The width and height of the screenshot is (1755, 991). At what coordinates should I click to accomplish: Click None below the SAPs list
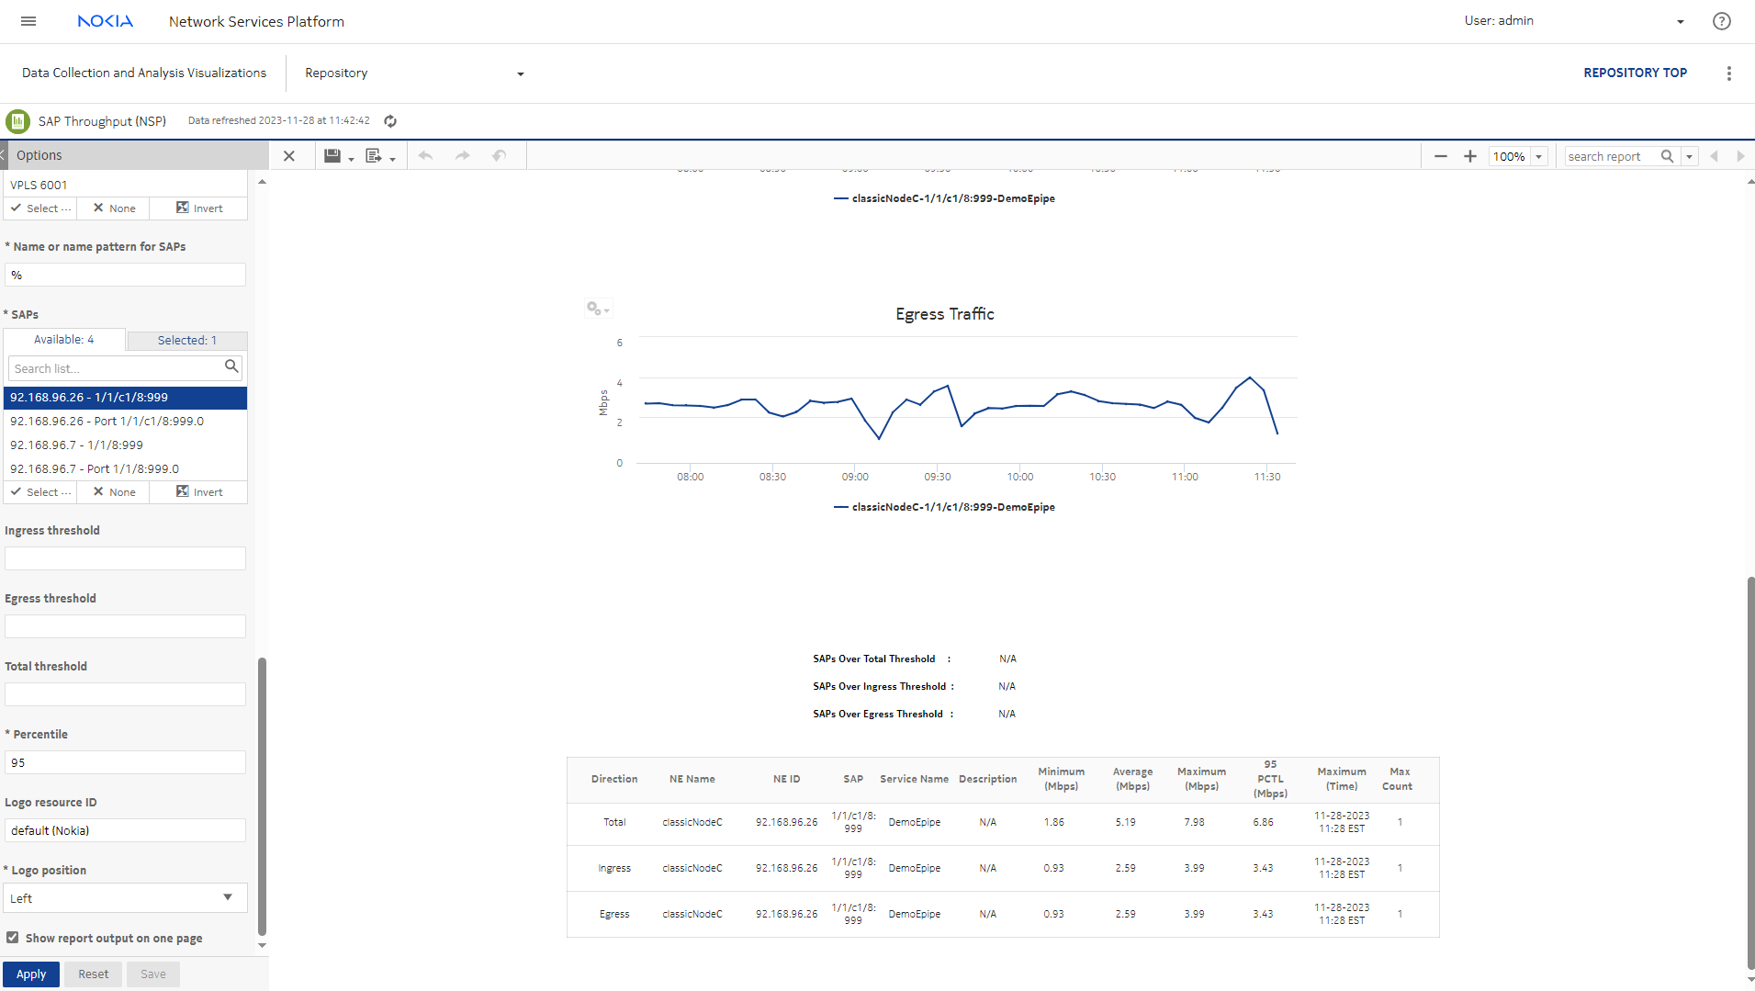click(x=114, y=492)
